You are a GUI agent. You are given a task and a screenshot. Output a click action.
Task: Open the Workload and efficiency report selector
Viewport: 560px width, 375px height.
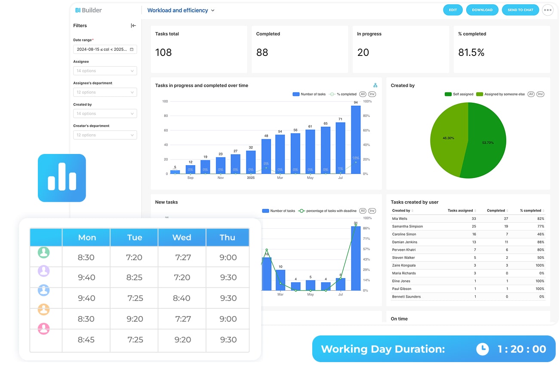pos(181,10)
